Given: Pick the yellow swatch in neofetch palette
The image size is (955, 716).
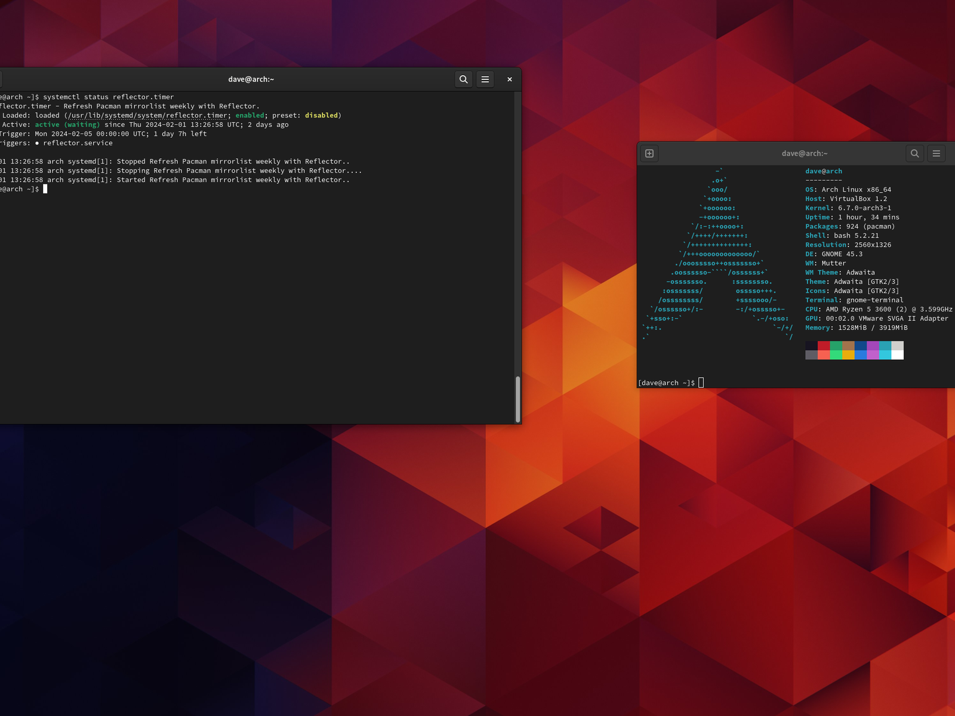Looking at the screenshot, I should (x=848, y=355).
